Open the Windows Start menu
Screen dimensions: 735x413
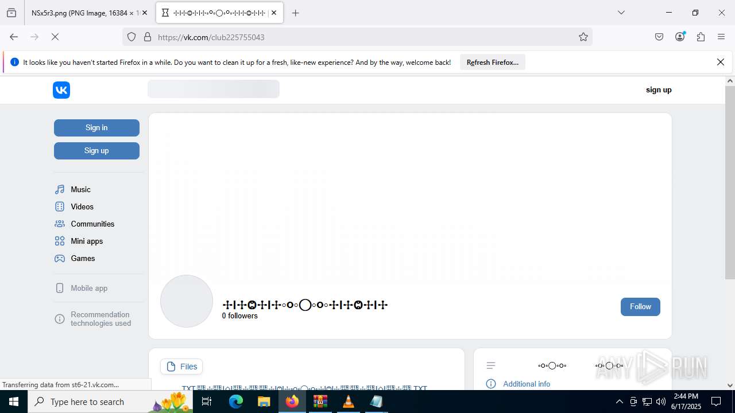click(14, 402)
